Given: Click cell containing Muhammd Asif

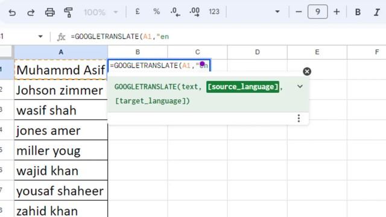Looking at the screenshot, I should [x=61, y=70].
